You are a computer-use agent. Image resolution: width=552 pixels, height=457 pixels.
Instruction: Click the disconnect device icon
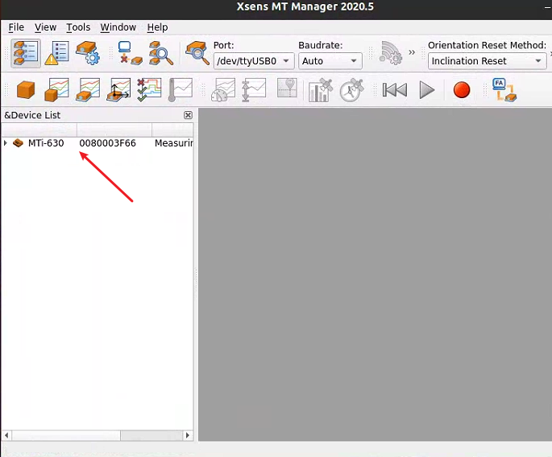coord(129,53)
